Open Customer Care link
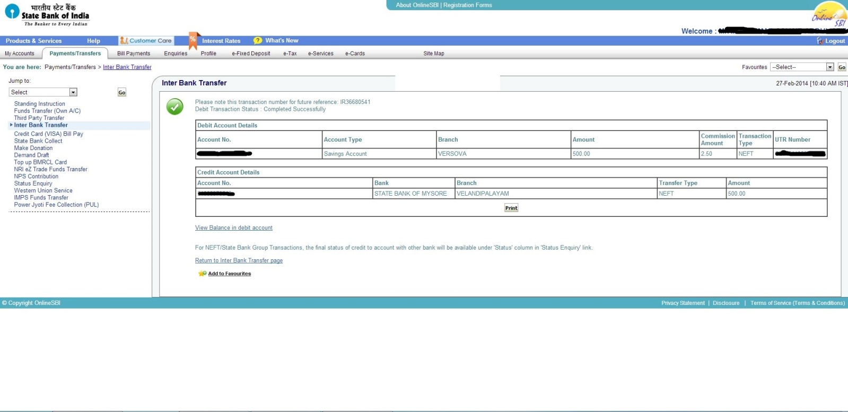 pyautogui.click(x=151, y=40)
